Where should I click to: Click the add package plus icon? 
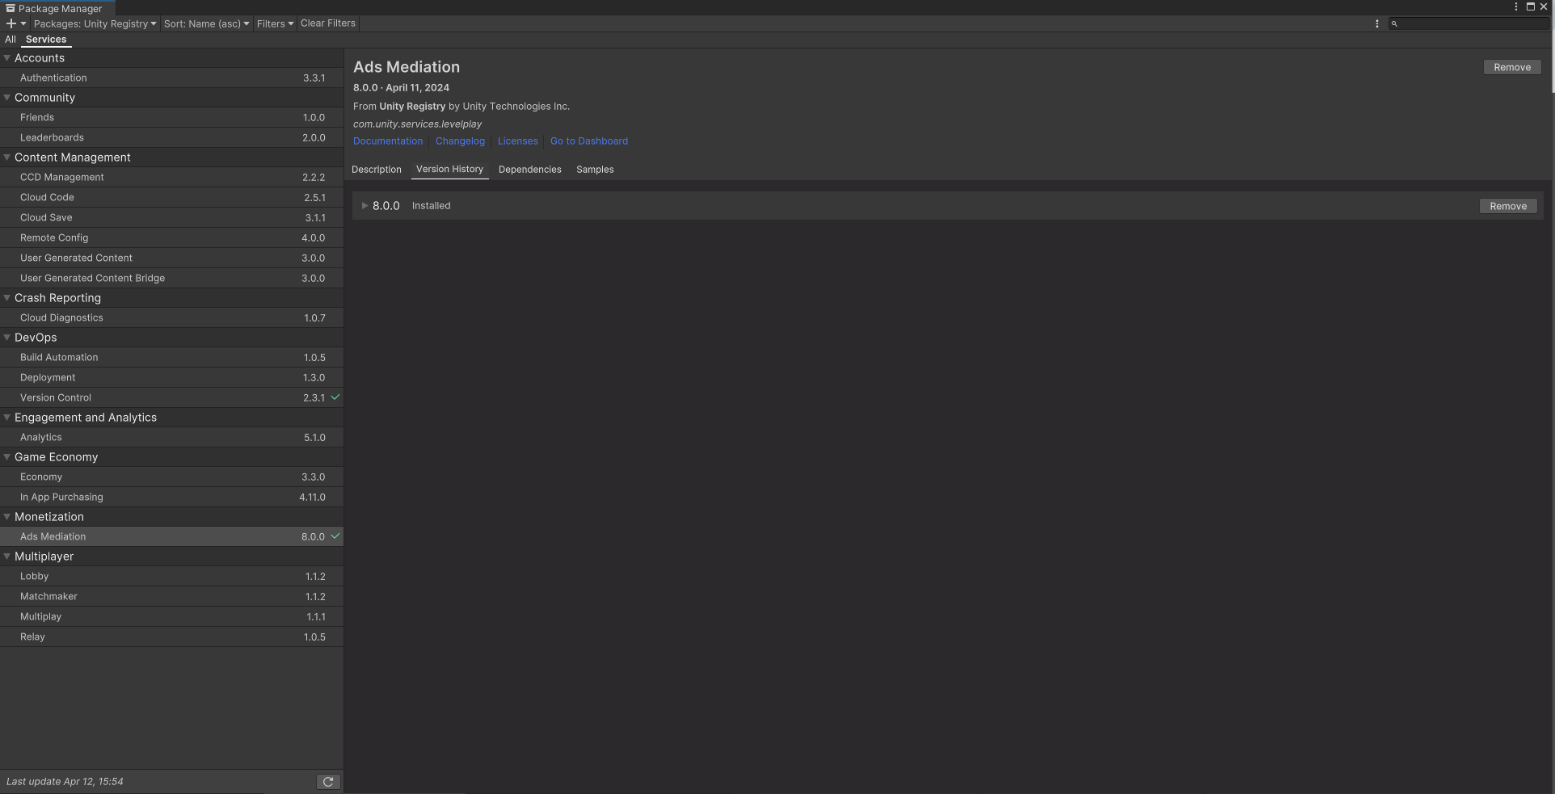pos(11,23)
